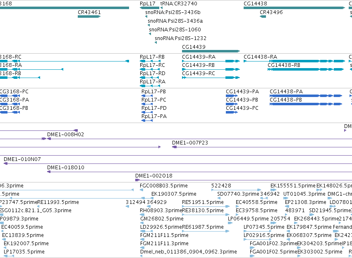352x258 pixels.
Task: Select protein RpL17-PC label
Action: [154, 100]
